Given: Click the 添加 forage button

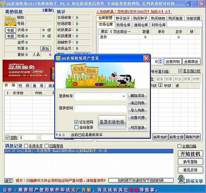Looking at the screenshot, I should (x=45, y=49).
